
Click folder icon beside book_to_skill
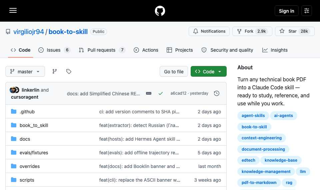pos(14,125)
